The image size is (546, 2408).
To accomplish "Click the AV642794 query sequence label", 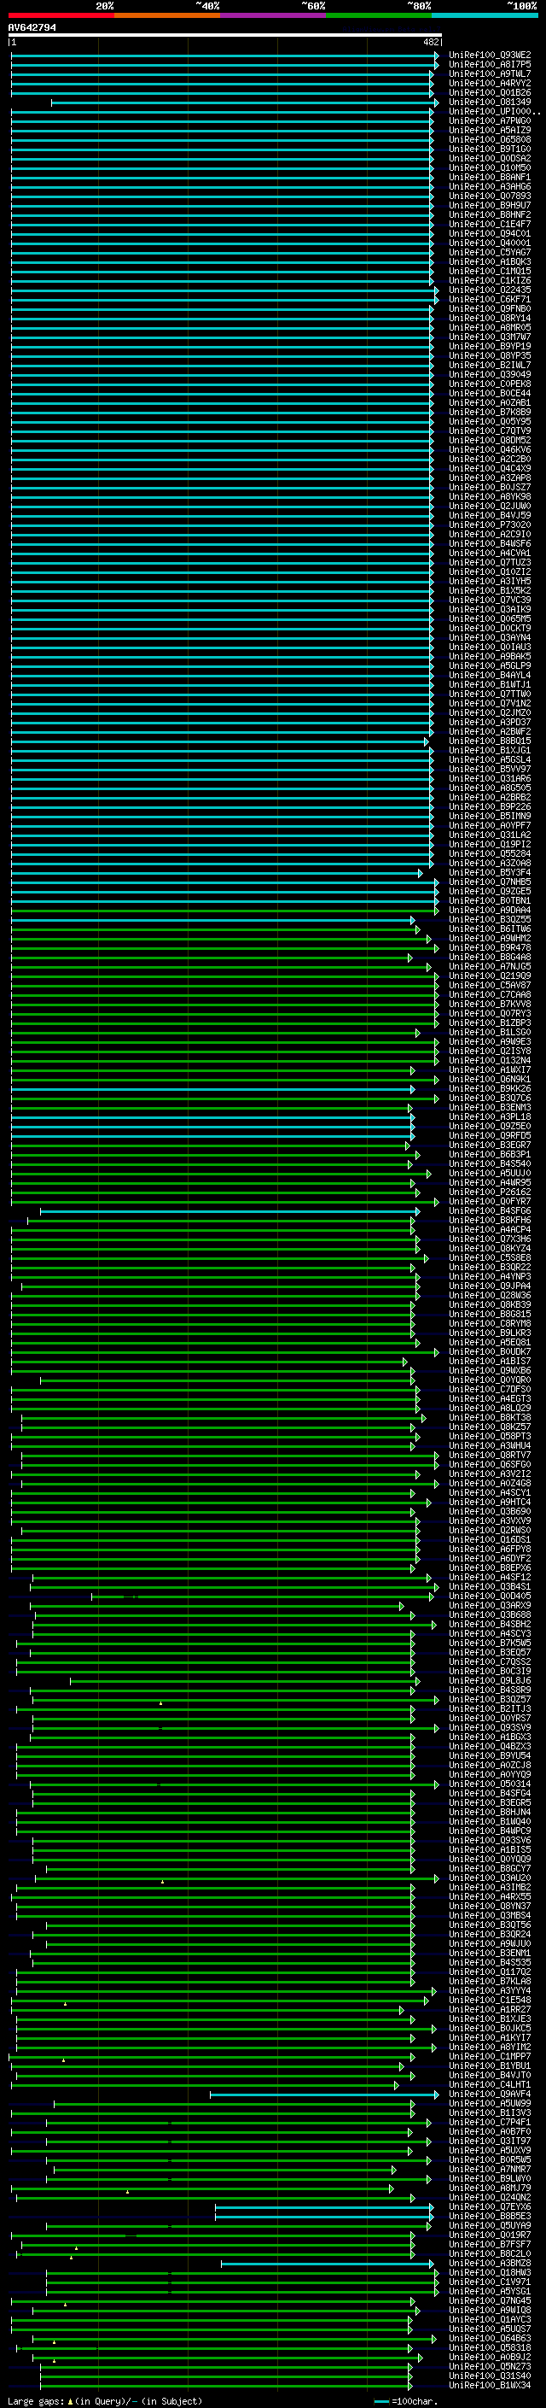I will pos(32,28).
